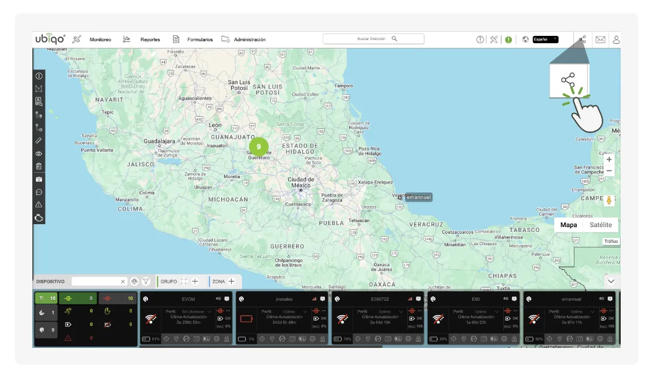Add a new ZONA with plus

coord(231,282)
